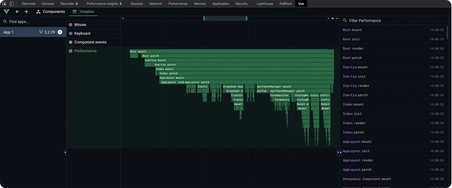Click the Filter Performance search icon

[345, 21]
